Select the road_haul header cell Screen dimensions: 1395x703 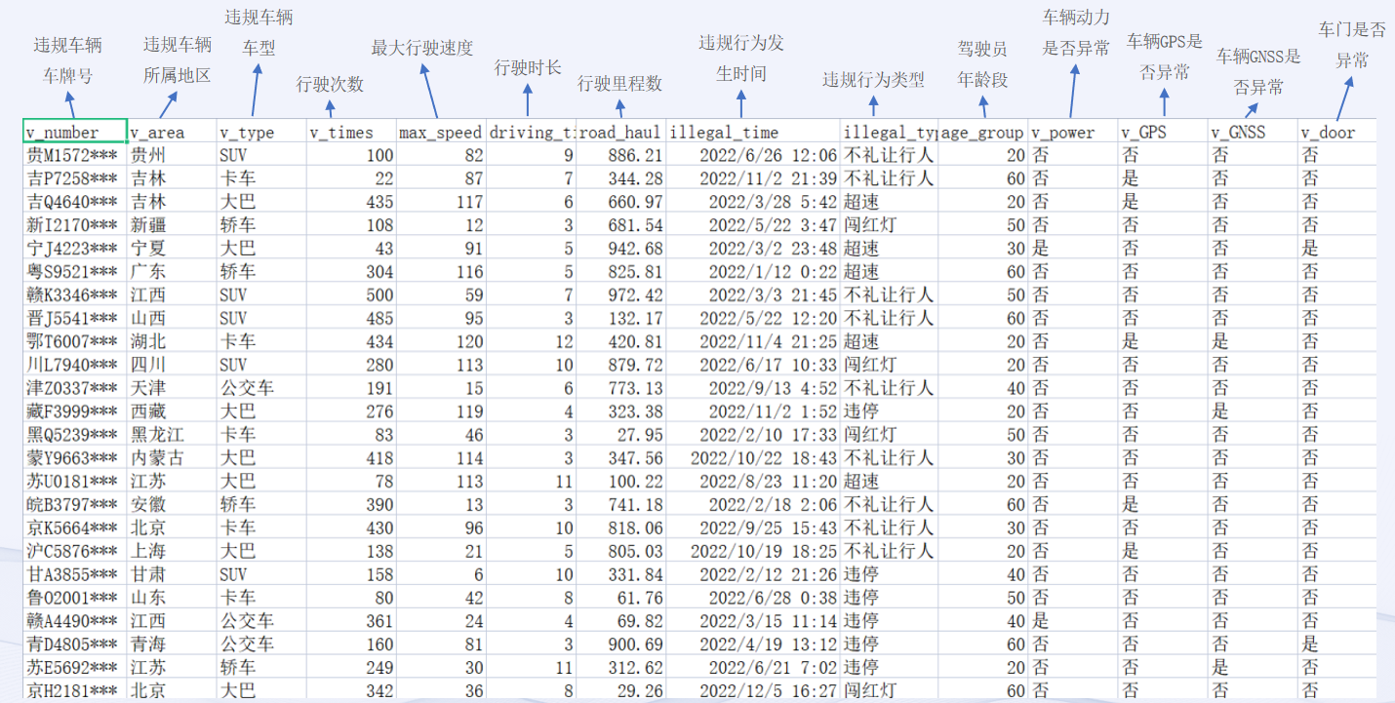[x=620, y=132]
